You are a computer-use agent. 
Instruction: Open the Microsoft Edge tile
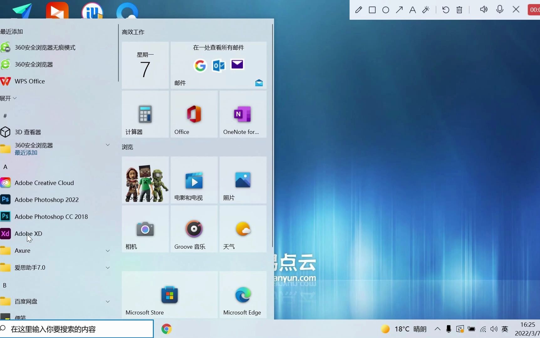243,295
